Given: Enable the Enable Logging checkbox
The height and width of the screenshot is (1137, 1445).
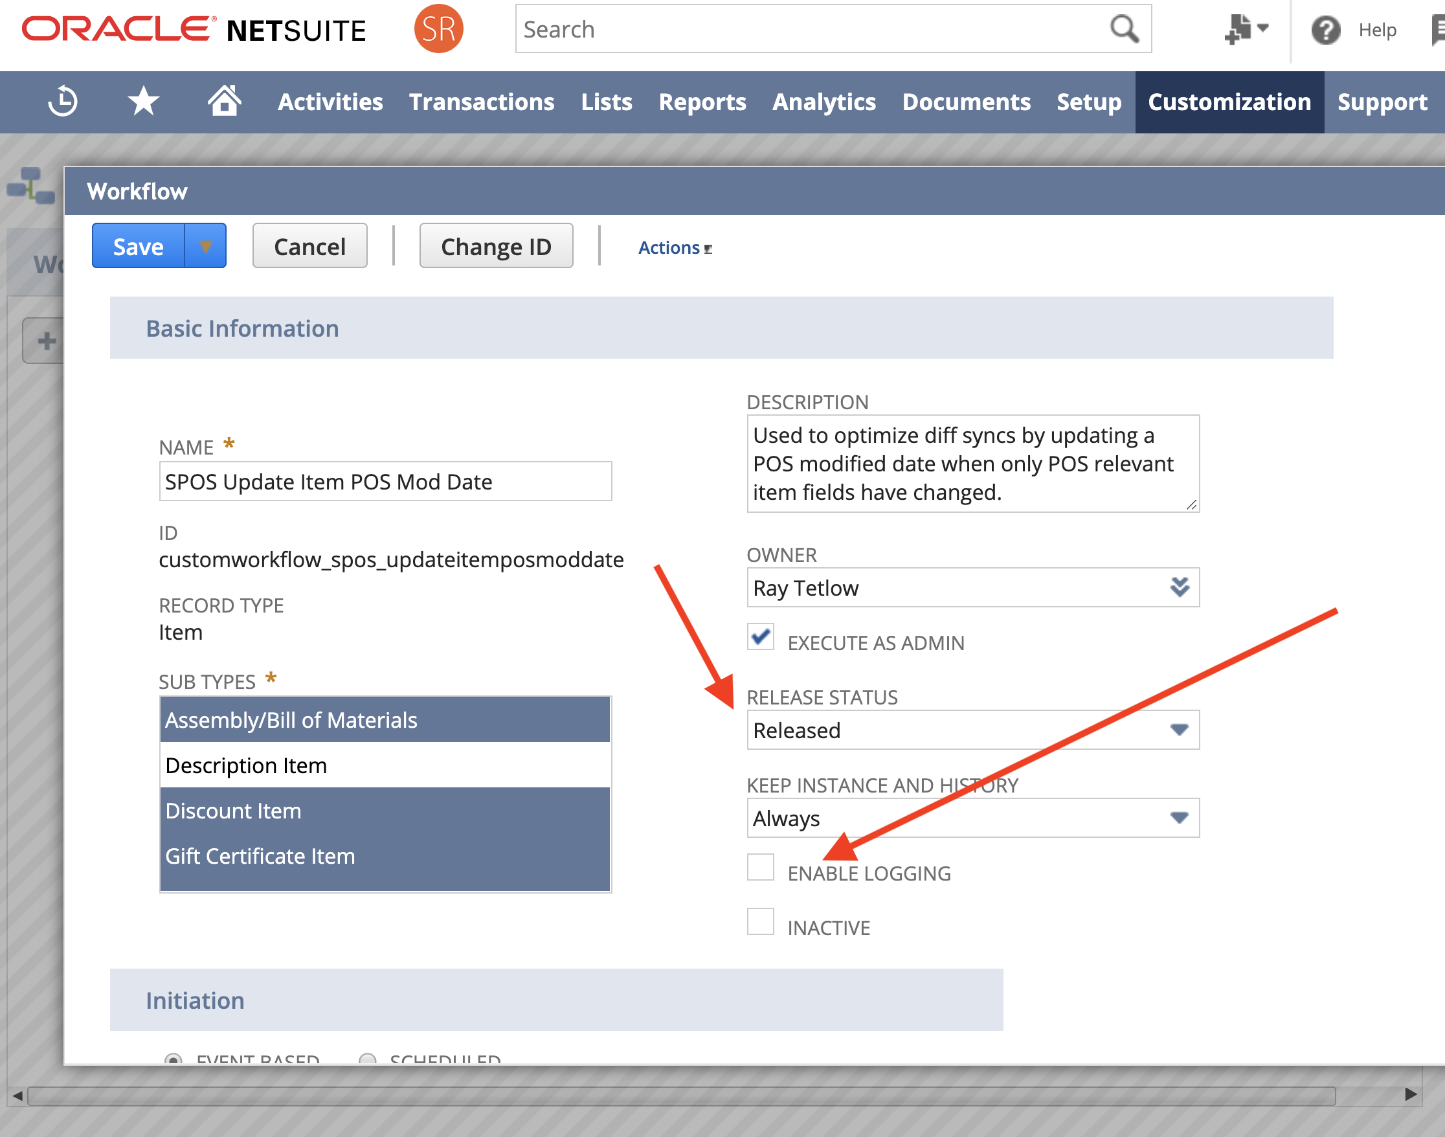Looking at the screenshot, I should [760, 867].
